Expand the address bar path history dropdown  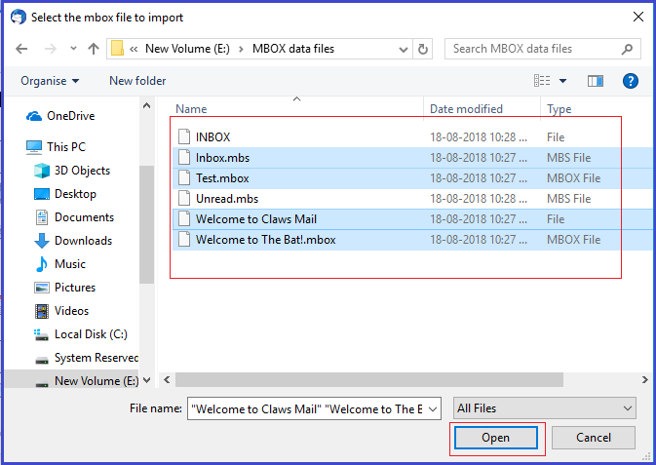[404, 50]
